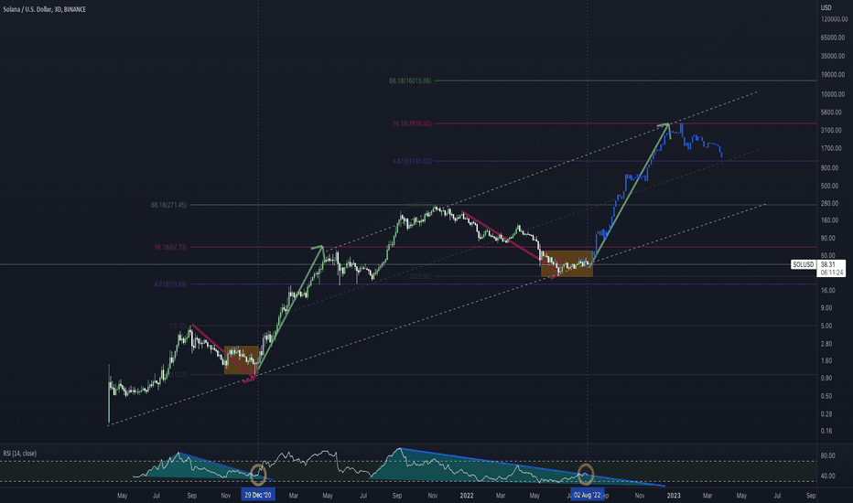Image resolution: width=853 pixels, height=503 pixels.
Task: Click the 90.00 price axis label
Action: [x=827, y=238]
